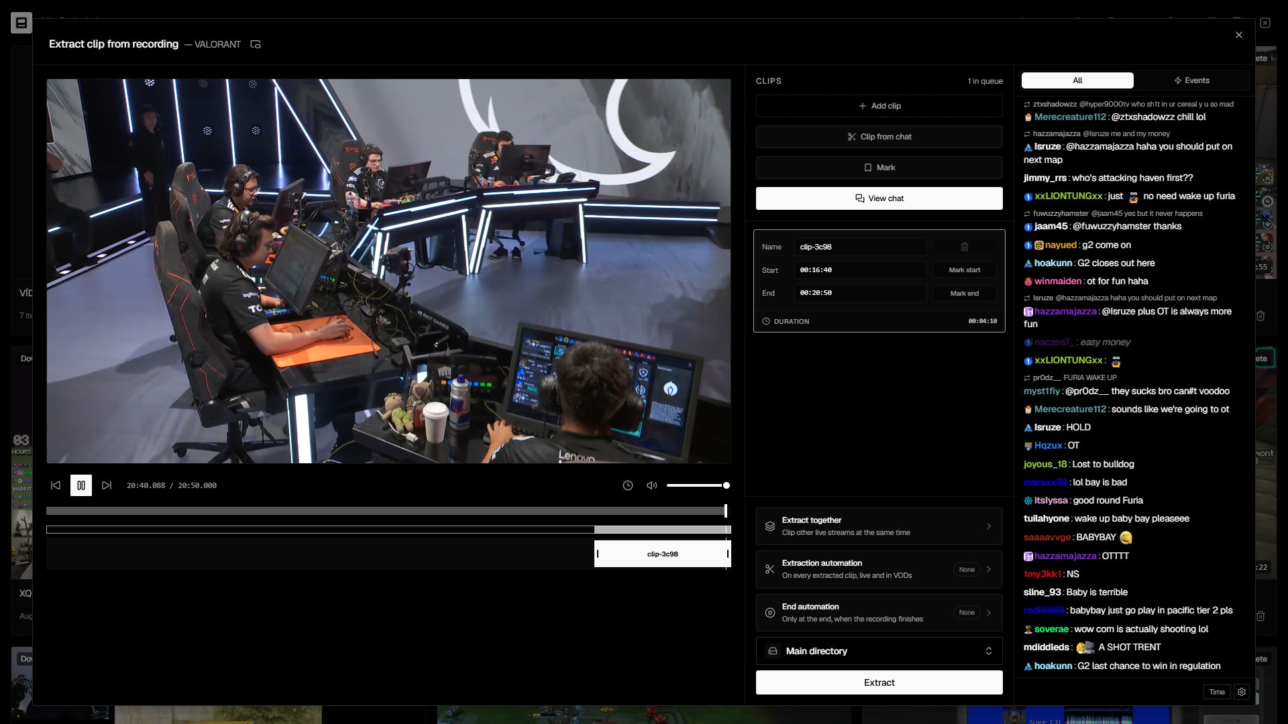
Task: Click username winmaiden in chat
Action: tap(1058, 281)
